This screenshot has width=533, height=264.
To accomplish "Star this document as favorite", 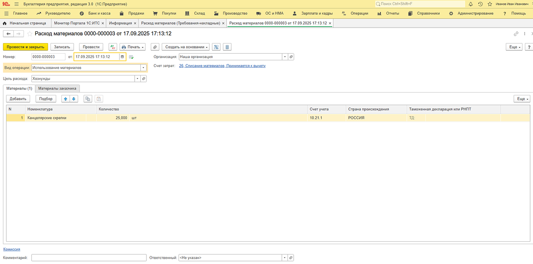I will tap(30, 34).
